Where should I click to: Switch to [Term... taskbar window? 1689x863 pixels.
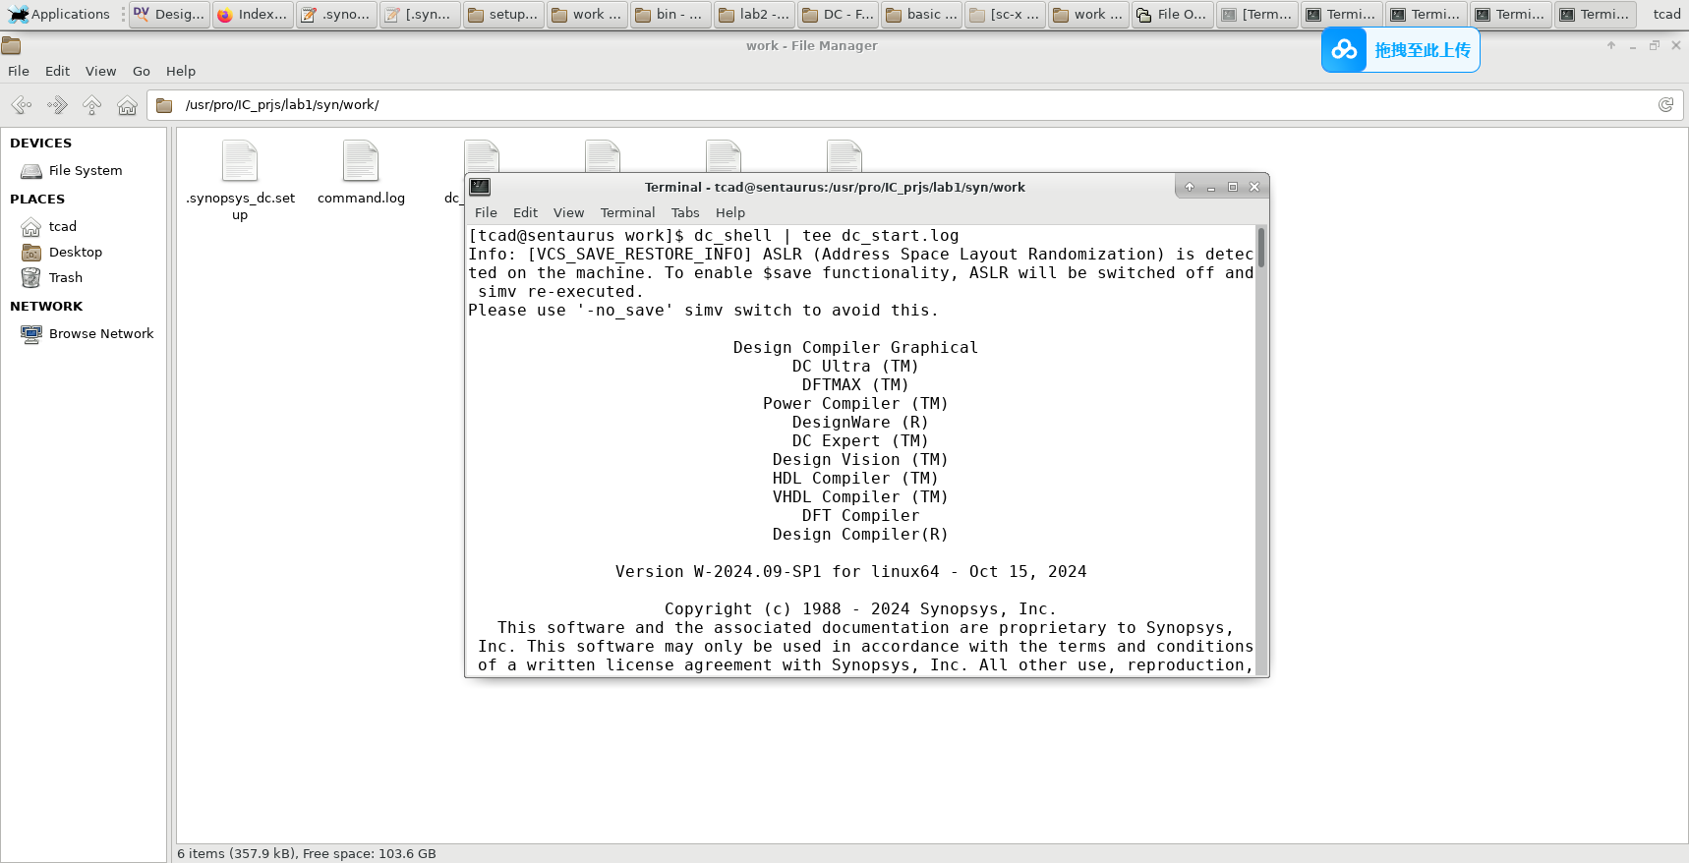[x=1256, y=14]
